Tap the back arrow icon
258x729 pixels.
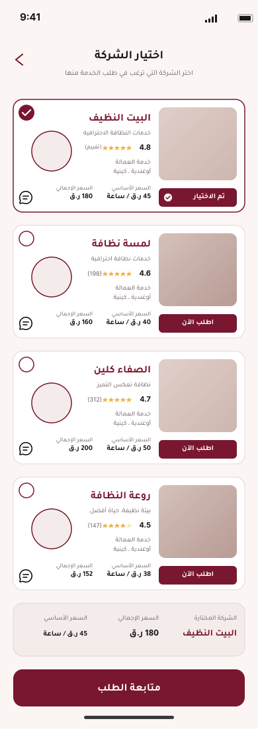19,60
